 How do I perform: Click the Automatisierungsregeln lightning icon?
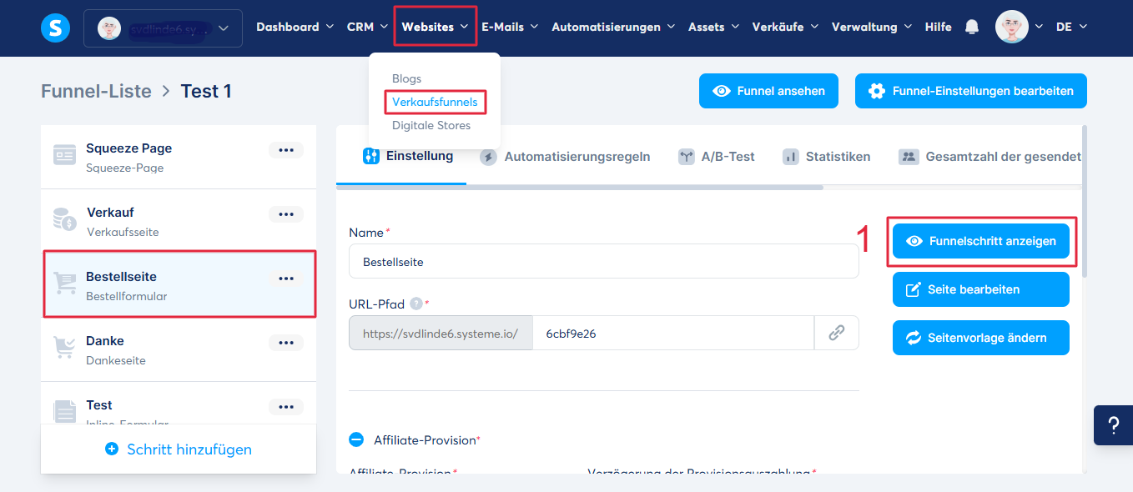coord(489,157)
